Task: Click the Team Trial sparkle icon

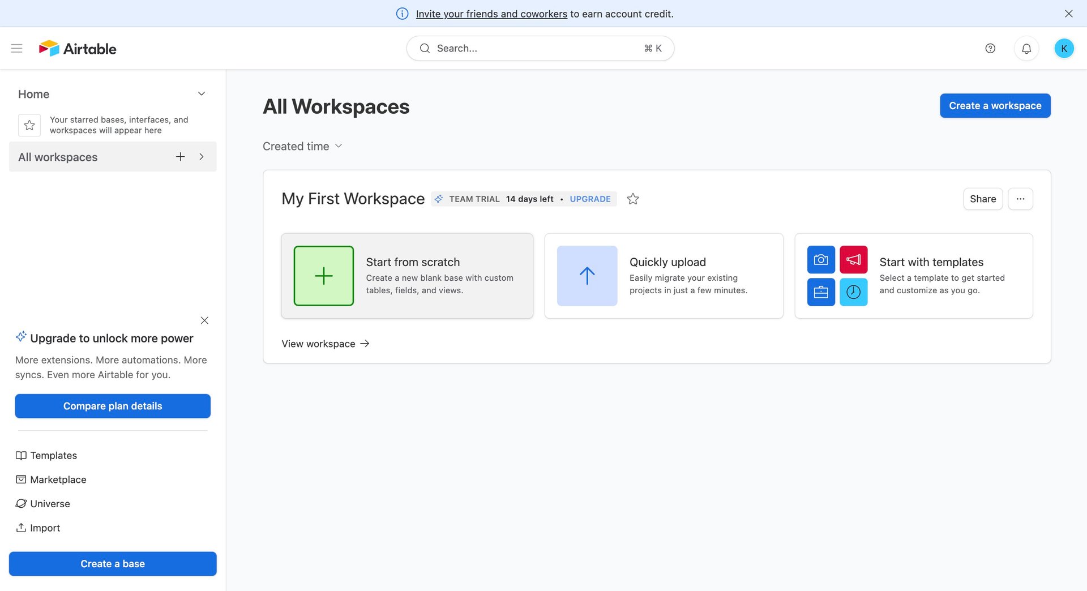Action: [439, 199]
